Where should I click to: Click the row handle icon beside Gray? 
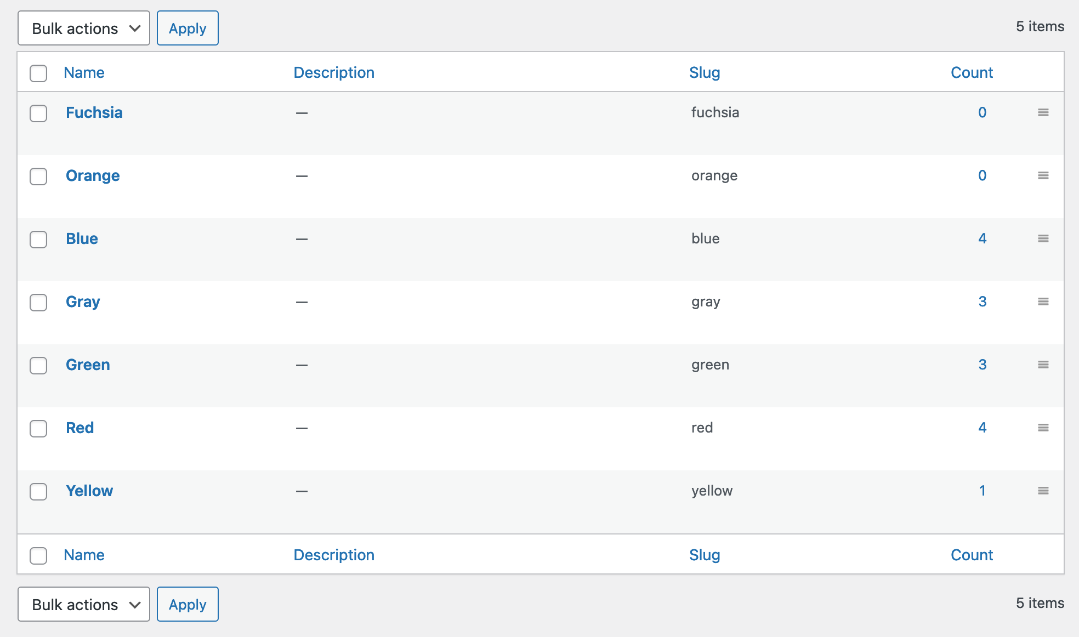[x=1044, y=302]
